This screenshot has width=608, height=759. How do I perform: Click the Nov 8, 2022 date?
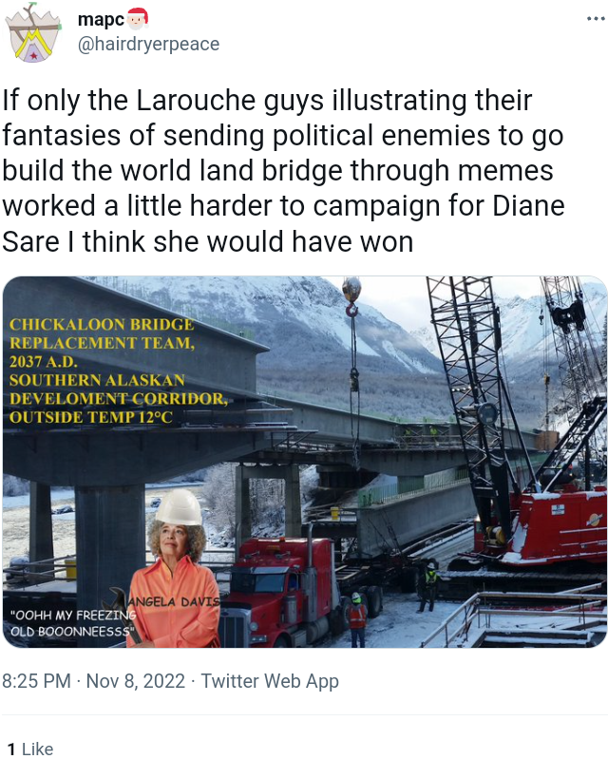point(136,680)
